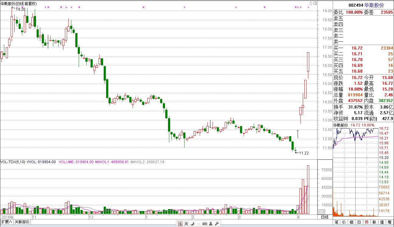Switch to the 笔 tab
The width and height of the screenshot is (394, 227).
(x=337, y=222)
